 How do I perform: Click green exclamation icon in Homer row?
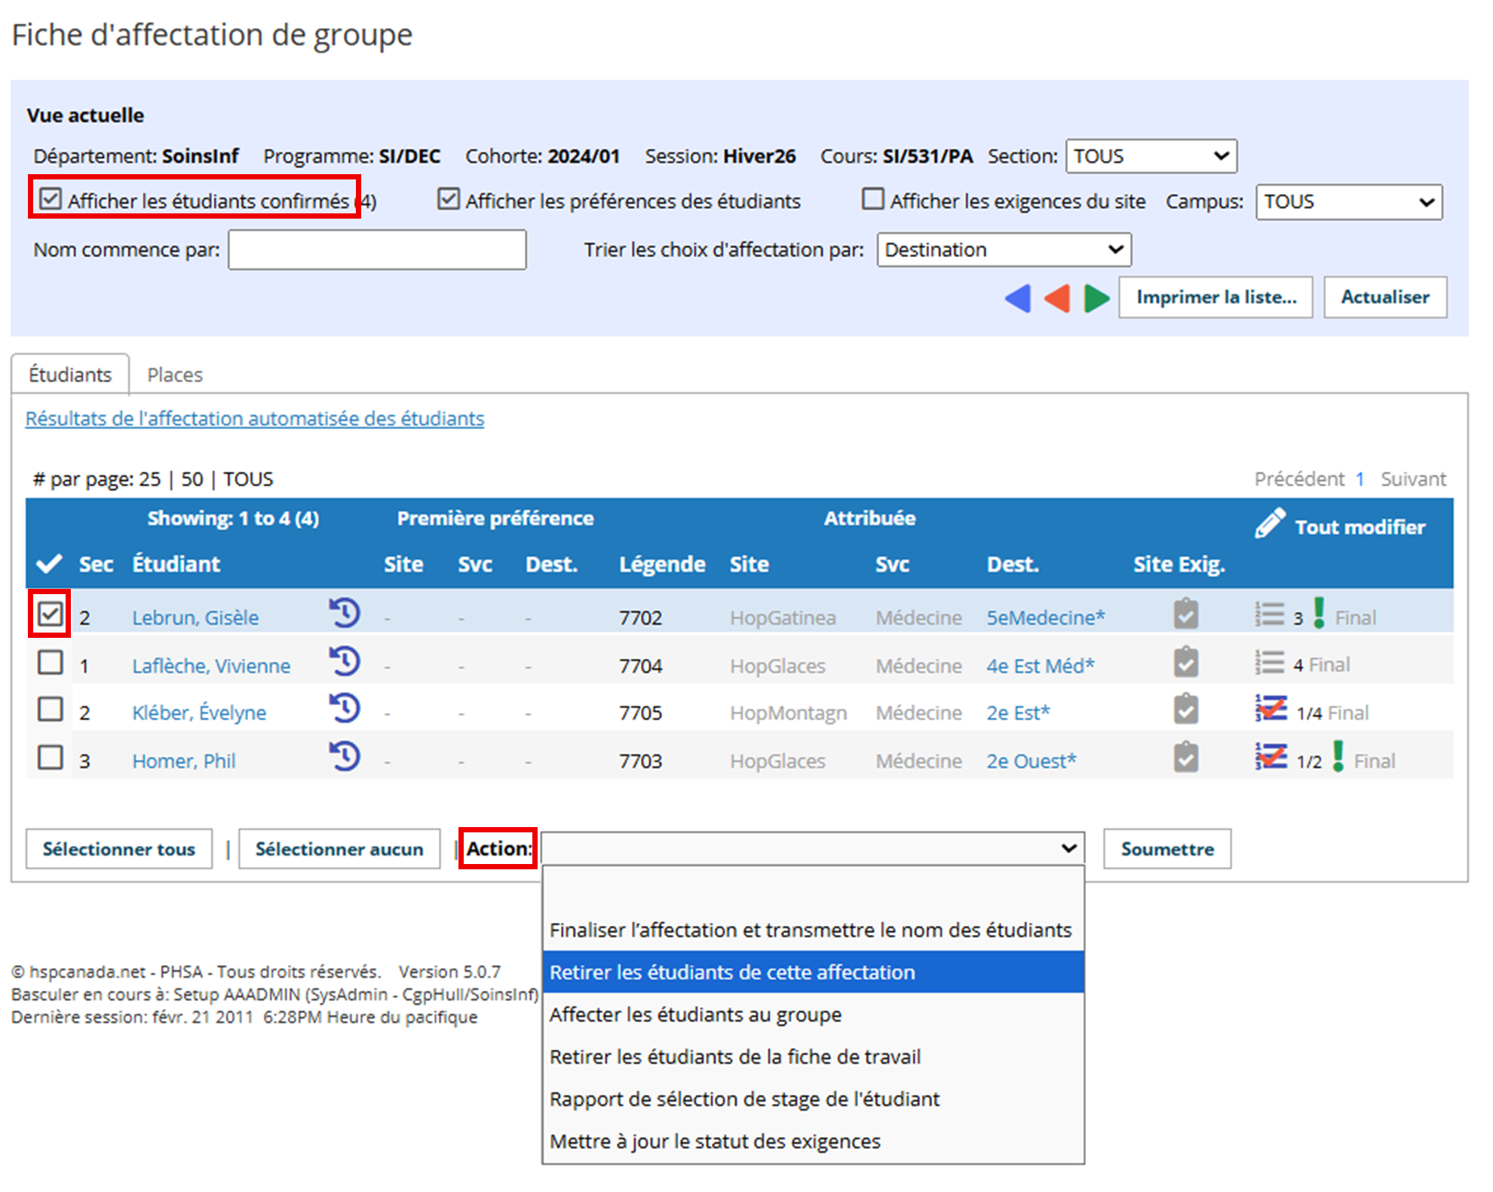(1338, 756)
